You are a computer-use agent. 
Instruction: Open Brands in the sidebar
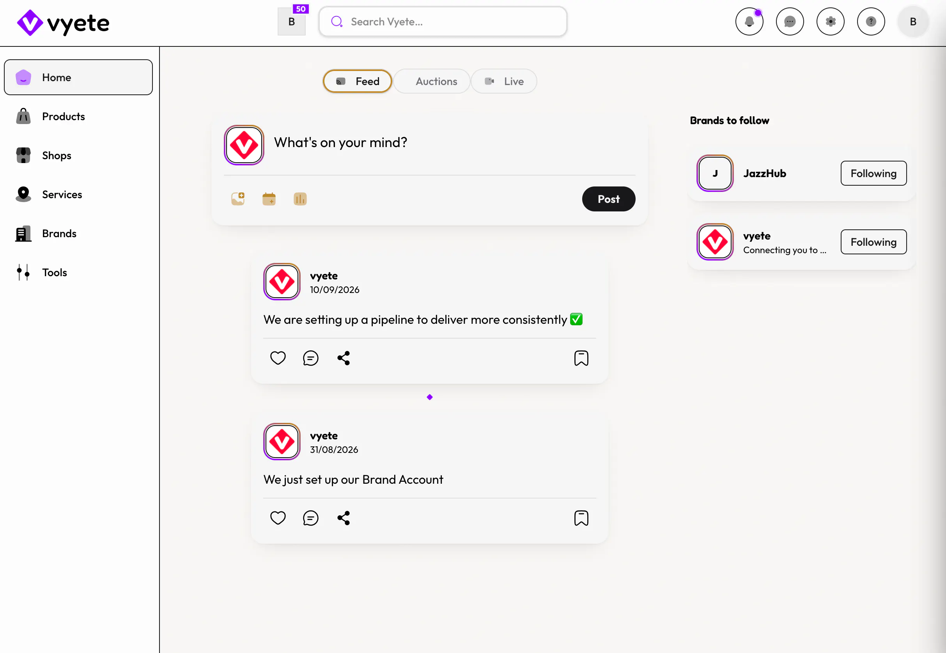[x=78, y=234]
